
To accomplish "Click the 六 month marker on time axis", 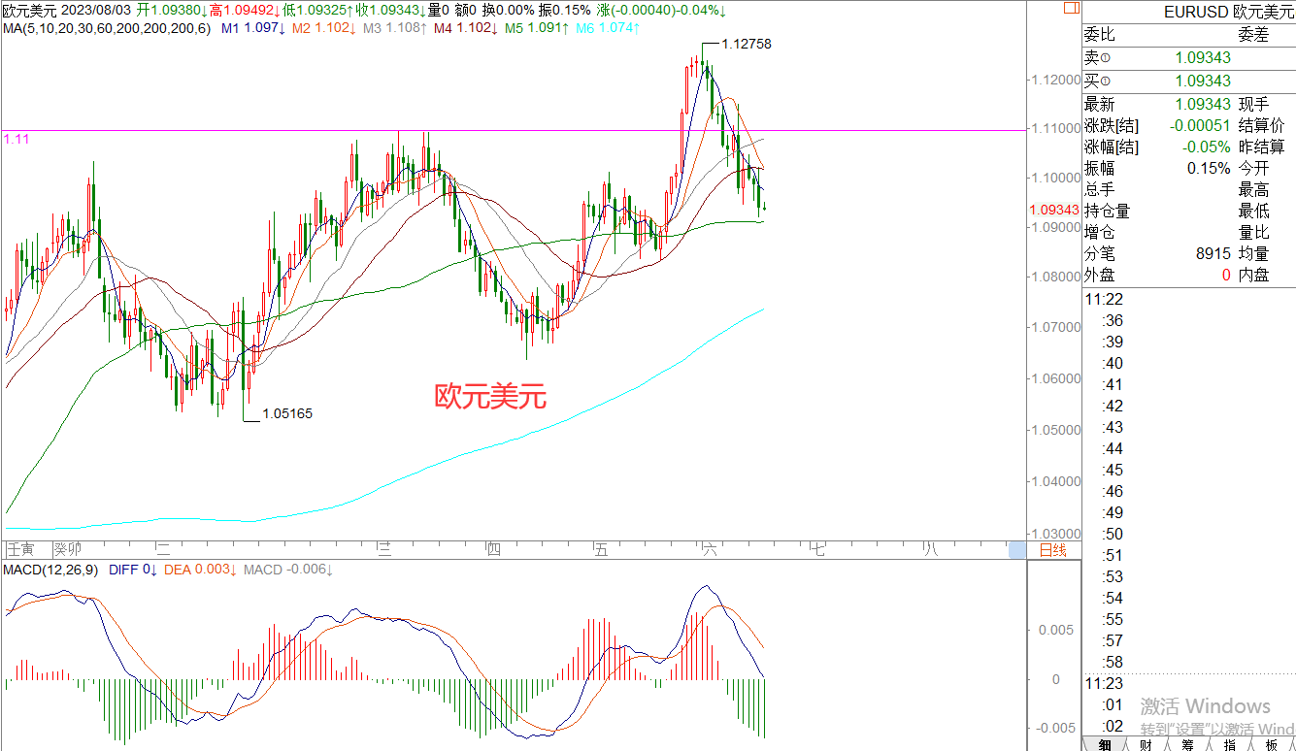I will (x=709, y=550).
